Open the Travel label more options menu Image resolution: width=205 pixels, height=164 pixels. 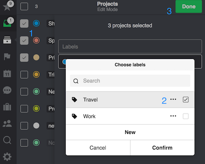173,99
